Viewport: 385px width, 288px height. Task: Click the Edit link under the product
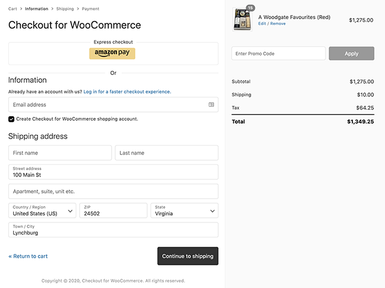[x=262, y=24]
